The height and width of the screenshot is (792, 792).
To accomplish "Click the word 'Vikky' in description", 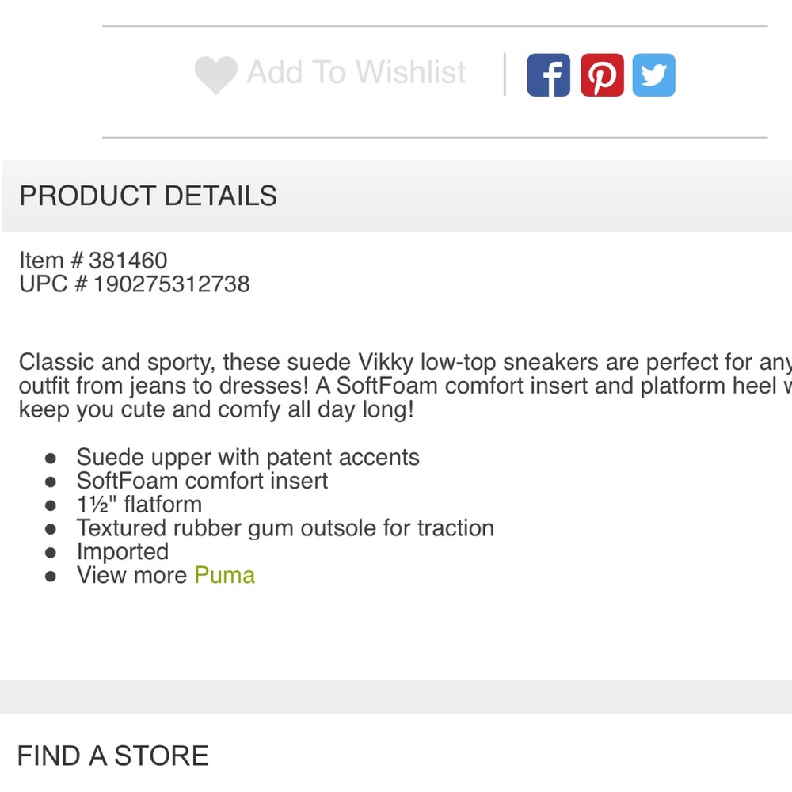I will click(386, 362).
